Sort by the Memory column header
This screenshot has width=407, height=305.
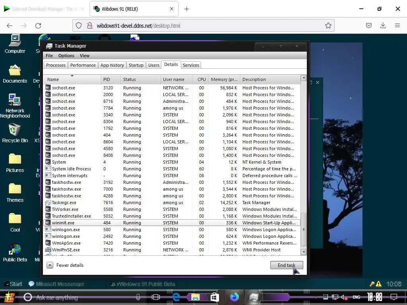point(224,79)
